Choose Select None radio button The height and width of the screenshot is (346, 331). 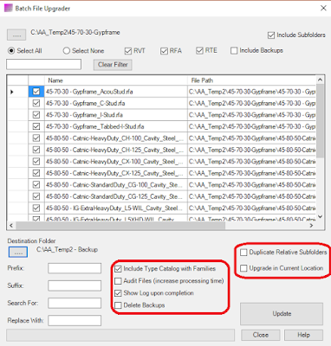(x=67, y=51)
